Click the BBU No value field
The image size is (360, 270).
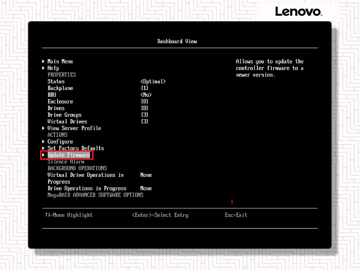coord(146,95)
